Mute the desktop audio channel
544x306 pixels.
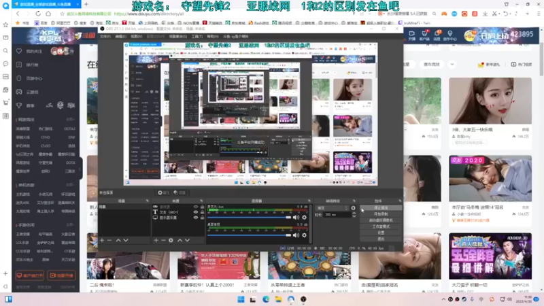(x=296, y=235)
